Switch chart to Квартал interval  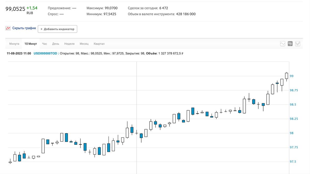click(99, 44)
